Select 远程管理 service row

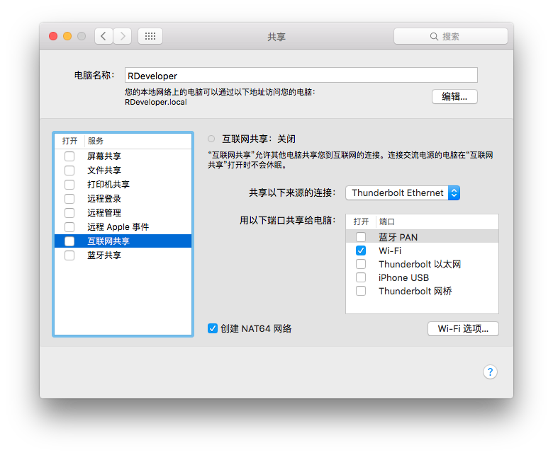[123, 213]
